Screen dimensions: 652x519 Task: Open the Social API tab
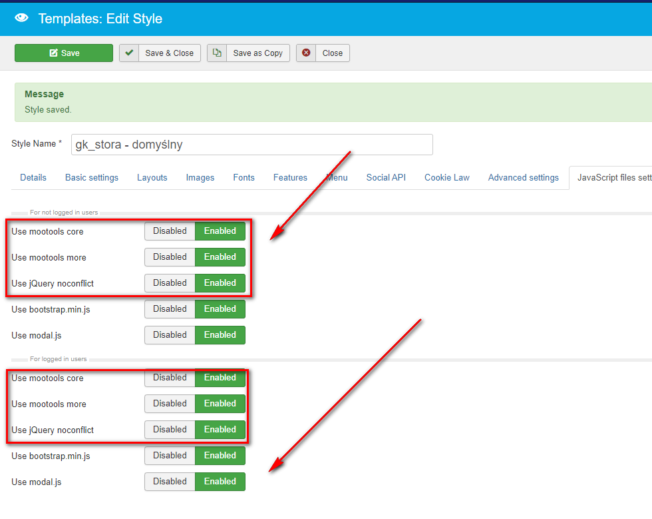386,177
